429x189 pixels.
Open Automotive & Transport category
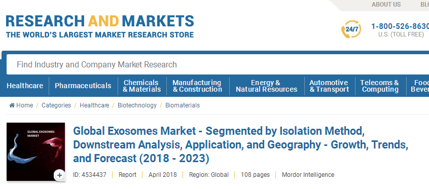pyautogui.click(x=329, y=86)
